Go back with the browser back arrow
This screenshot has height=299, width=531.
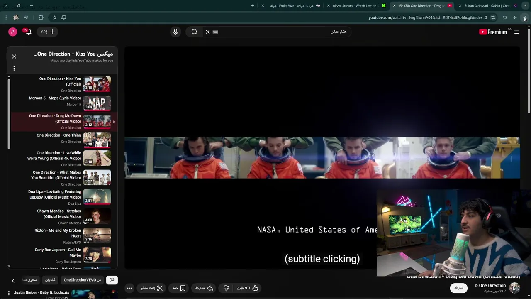(515, 17)
